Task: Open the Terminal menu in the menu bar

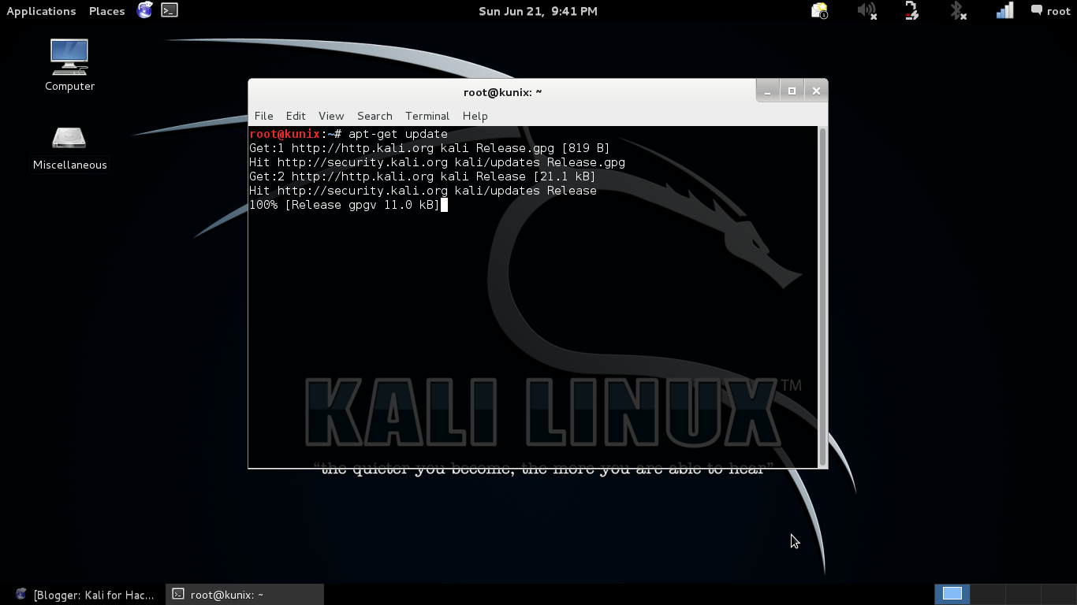Action: (x=427, y=116)
